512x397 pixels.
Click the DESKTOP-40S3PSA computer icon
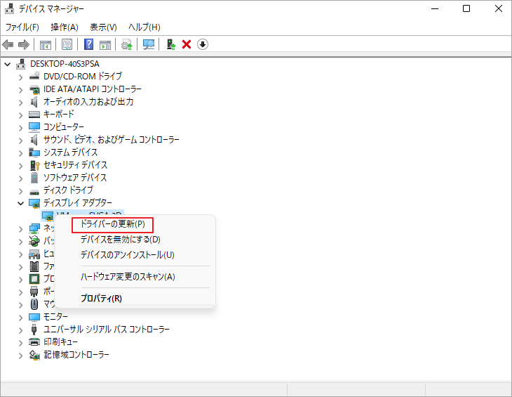(20, 64)
